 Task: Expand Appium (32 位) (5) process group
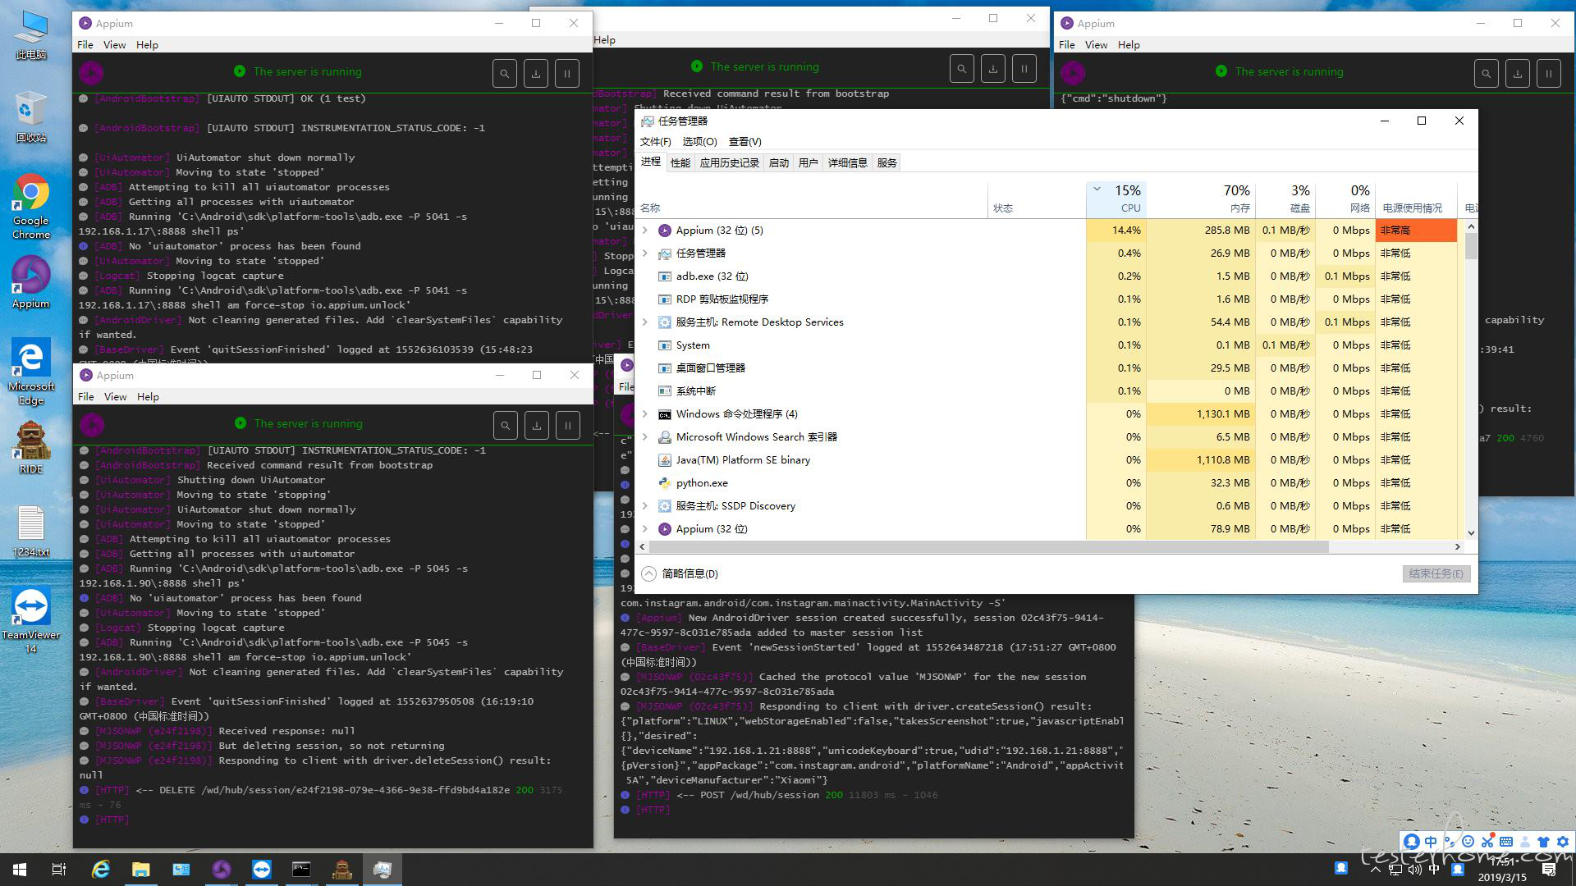tap(645, 231)
